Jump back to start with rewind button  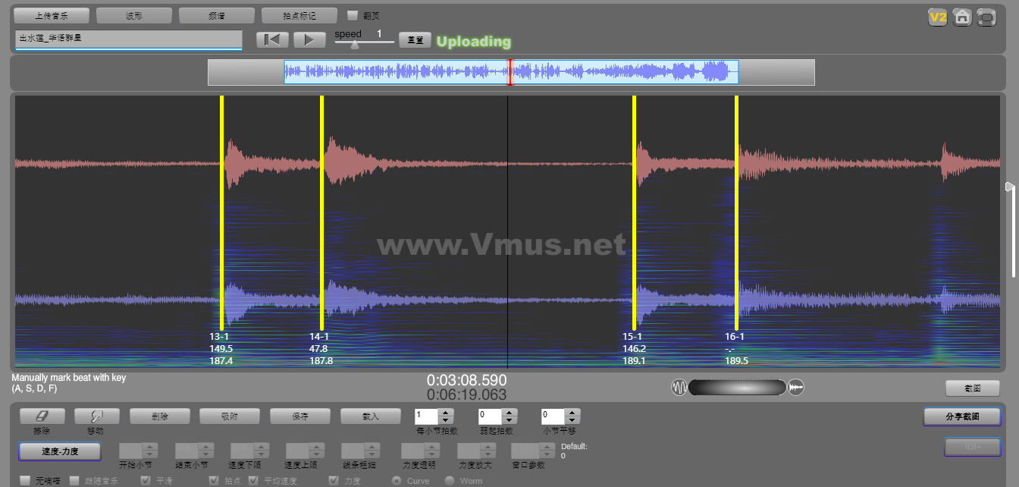pos(272,40)
